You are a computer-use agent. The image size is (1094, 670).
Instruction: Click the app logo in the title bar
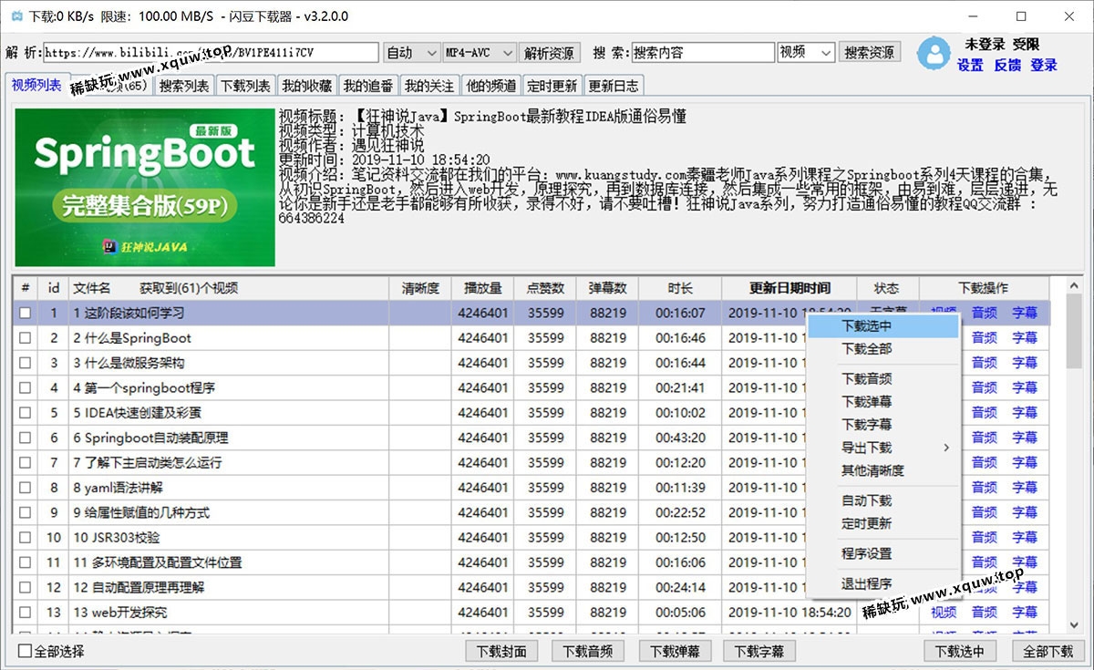(16, 16)
